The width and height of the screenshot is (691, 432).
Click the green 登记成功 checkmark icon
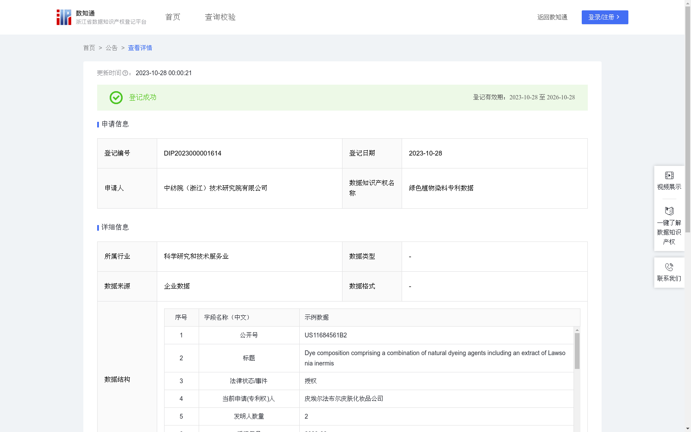[x=116, y=98]
